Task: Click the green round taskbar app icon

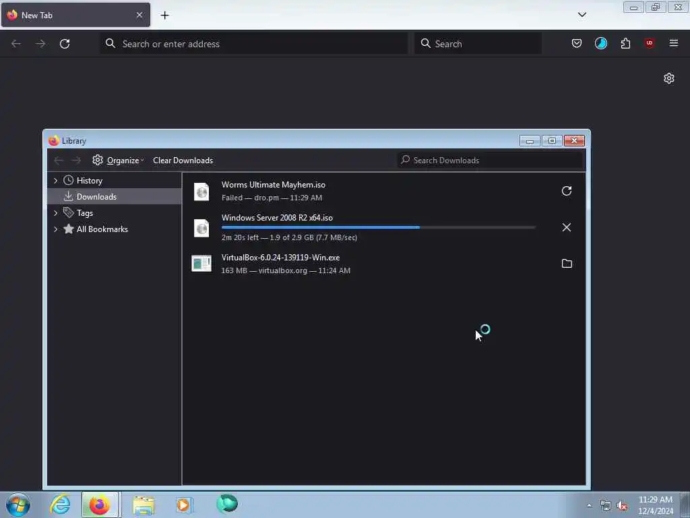Action: [x=227, y=504]
